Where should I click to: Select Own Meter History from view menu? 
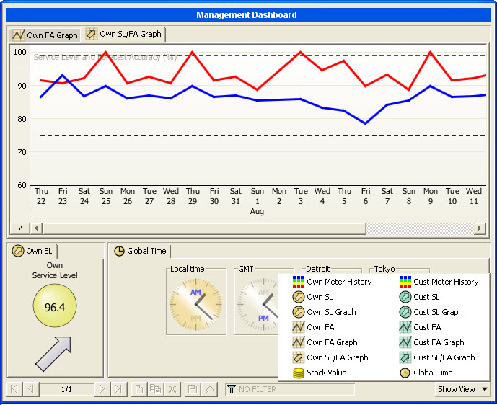[339, 282]
